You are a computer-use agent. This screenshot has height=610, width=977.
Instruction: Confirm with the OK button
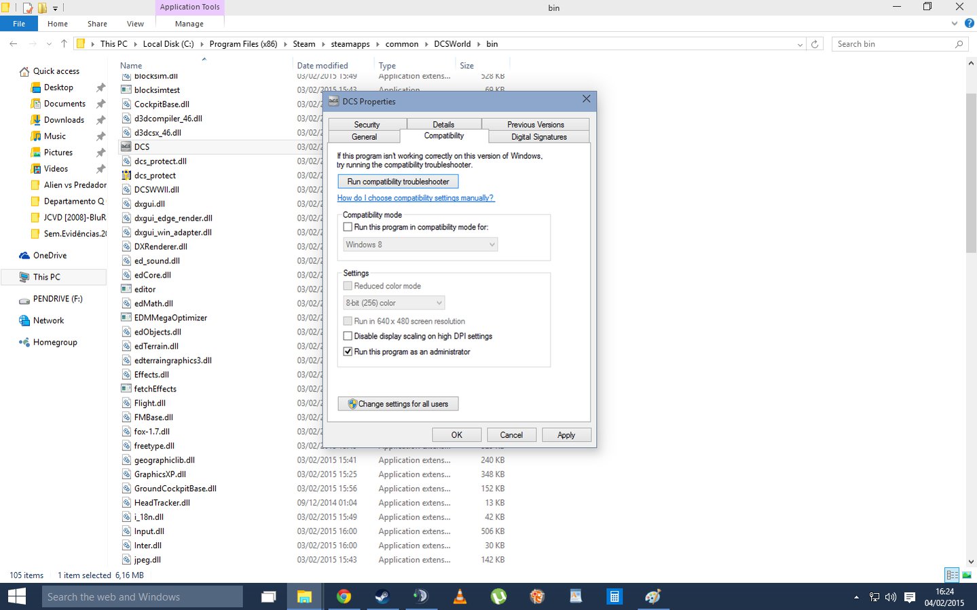point(457,435)
